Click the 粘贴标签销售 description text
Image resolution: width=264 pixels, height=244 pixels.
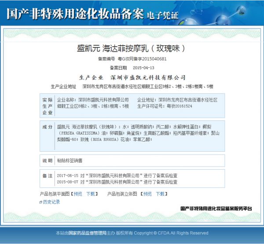click(70, 160)
